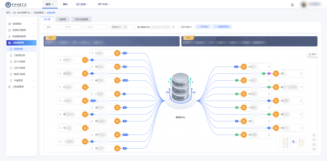The image size is (327, 161).
Task: Remove the 数据湖 tag from the filter
Action: click(120, 27)
